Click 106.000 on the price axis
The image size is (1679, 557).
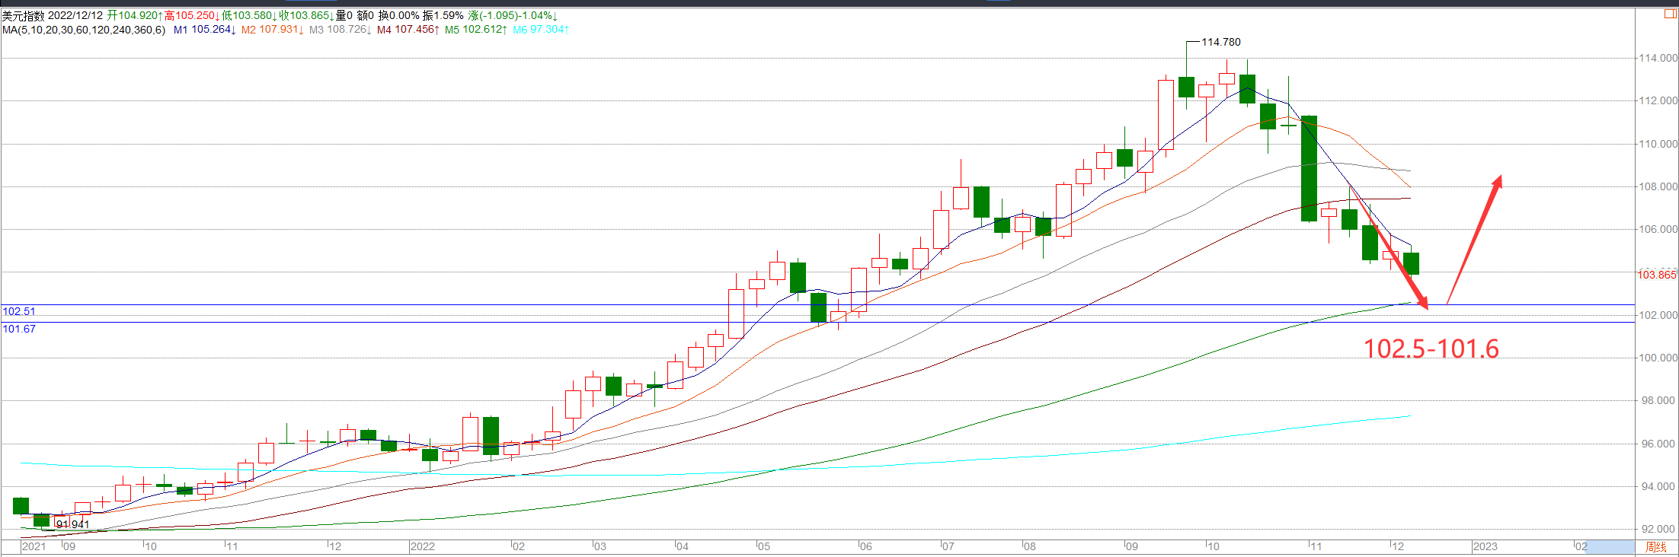tap(1658, 229)
